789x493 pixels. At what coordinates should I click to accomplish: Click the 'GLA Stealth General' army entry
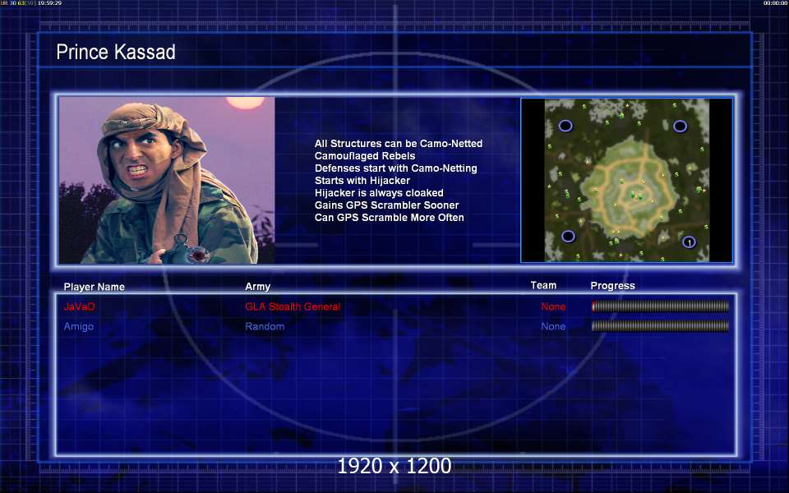293,306
